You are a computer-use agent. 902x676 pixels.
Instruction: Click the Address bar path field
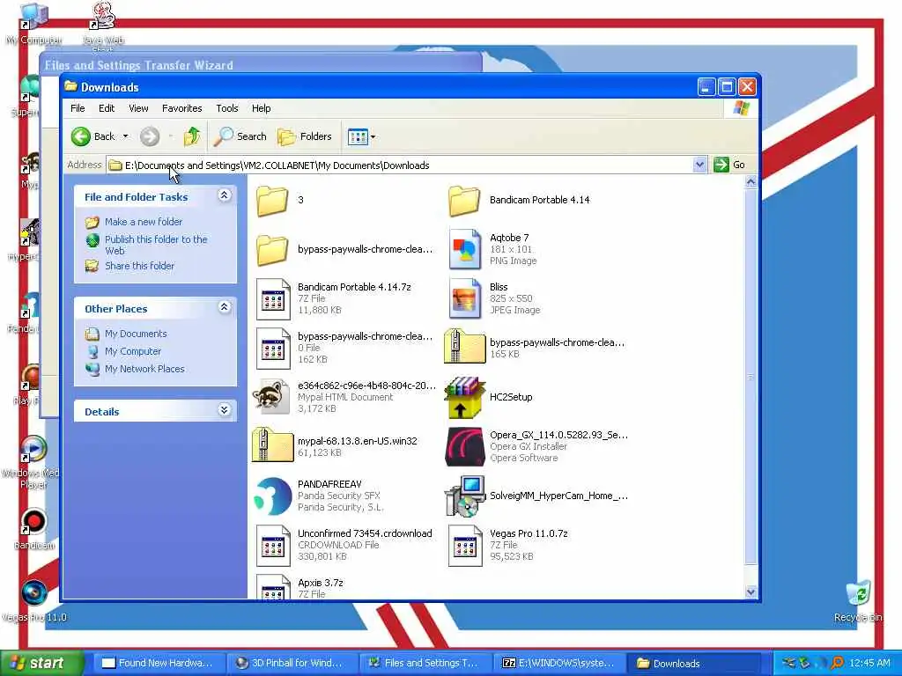400,165
